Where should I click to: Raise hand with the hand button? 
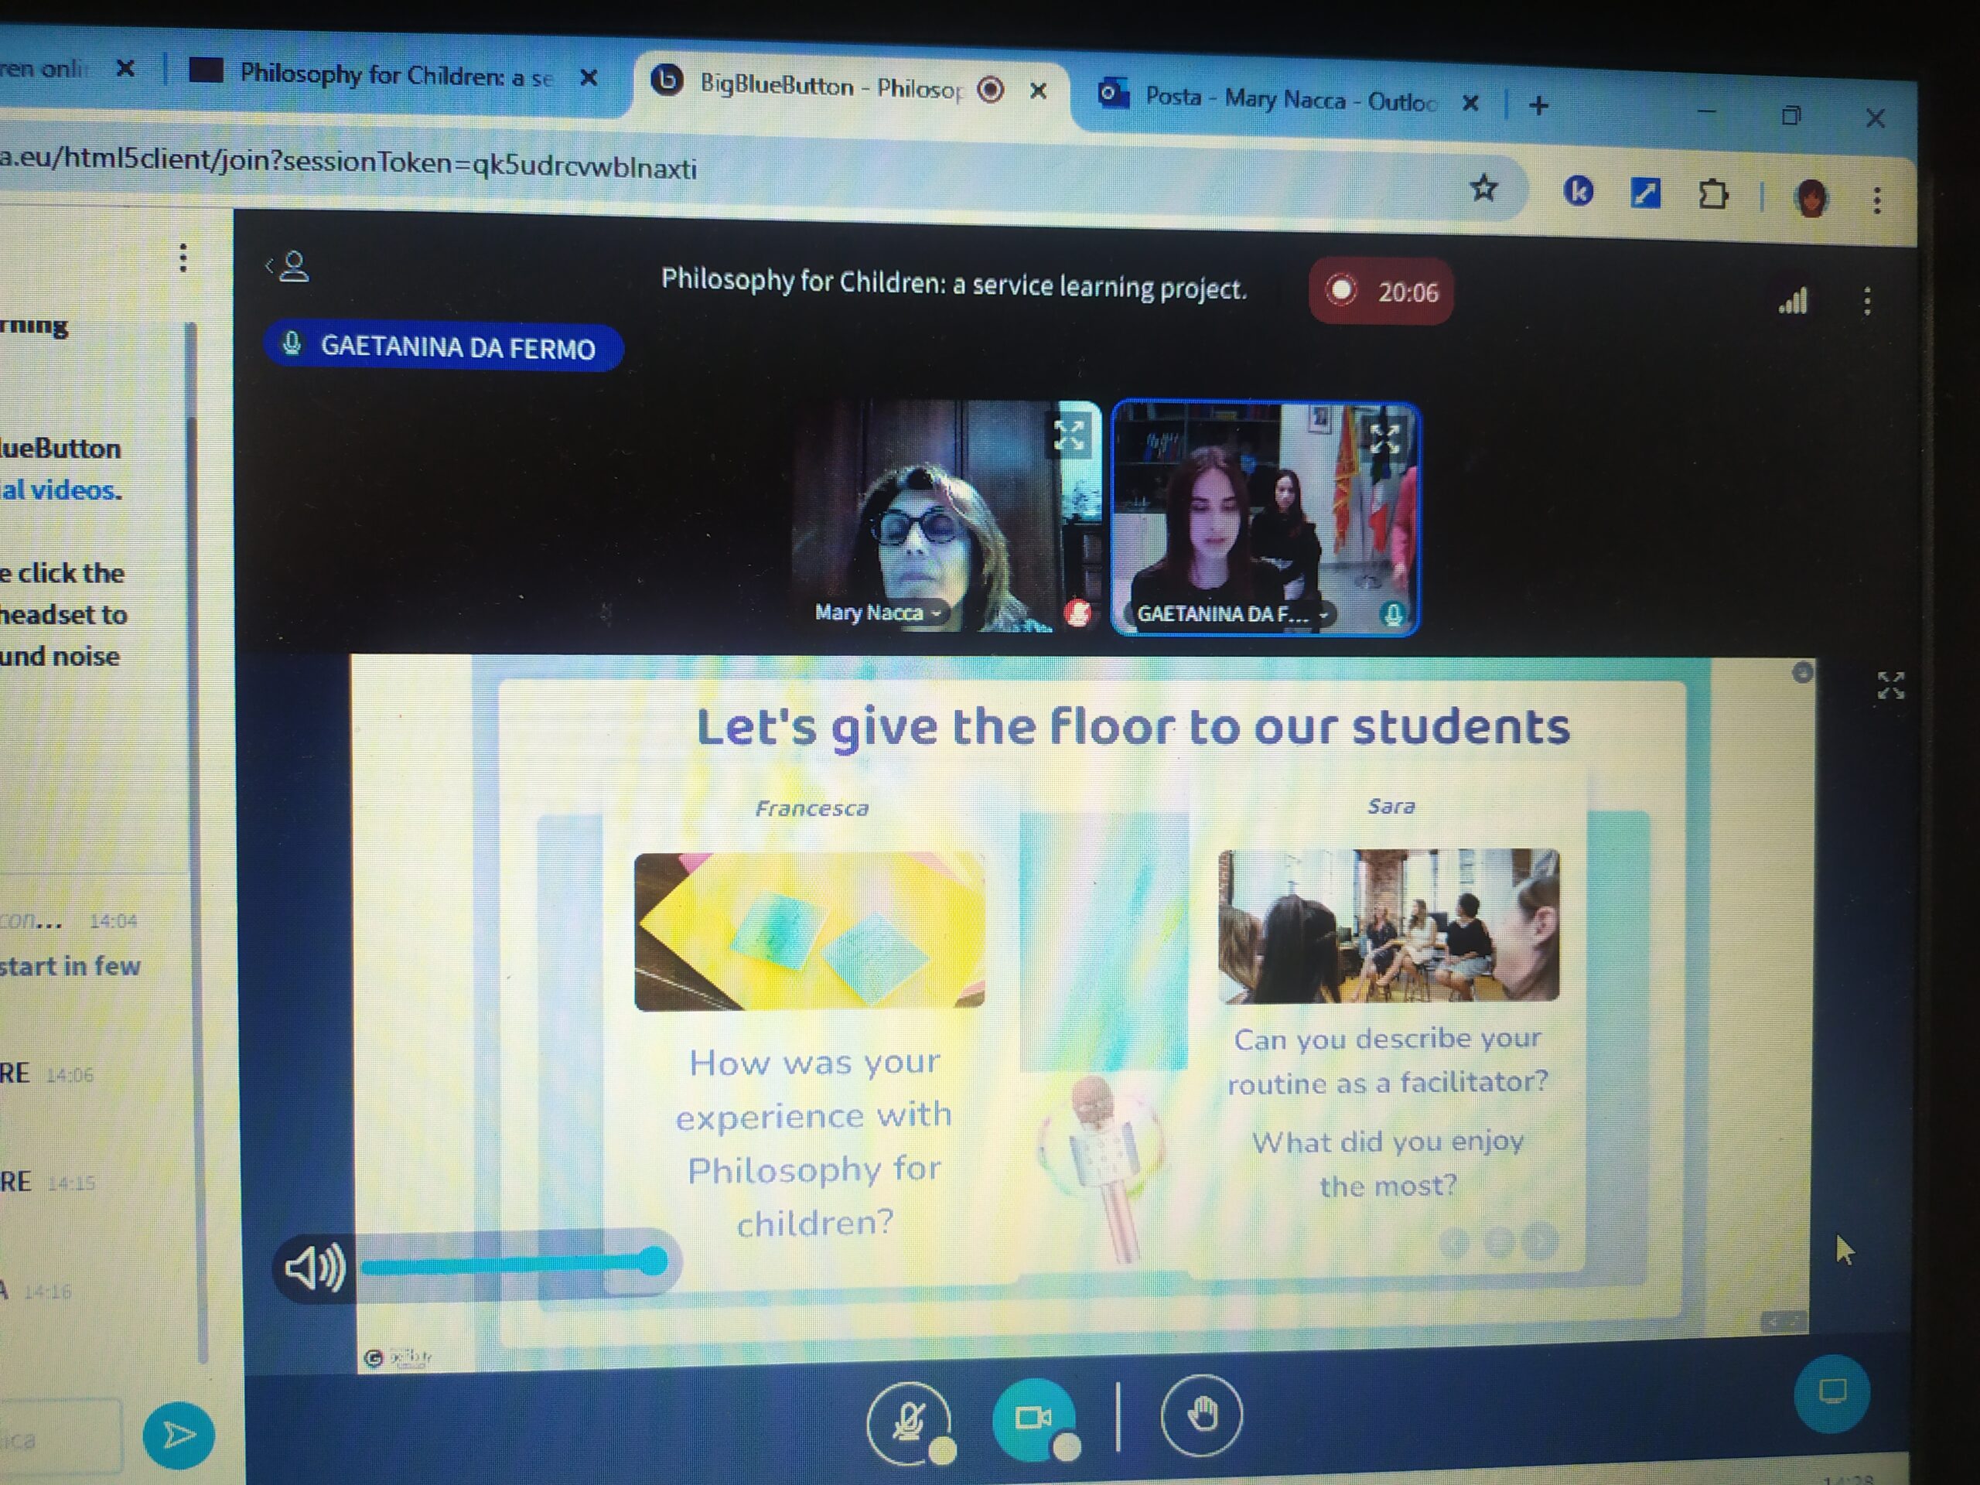point(1201,1415)
